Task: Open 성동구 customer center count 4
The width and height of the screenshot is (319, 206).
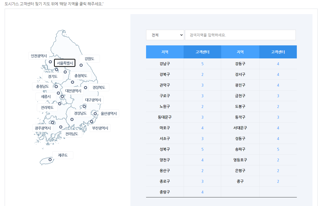Action: (278, 138)
